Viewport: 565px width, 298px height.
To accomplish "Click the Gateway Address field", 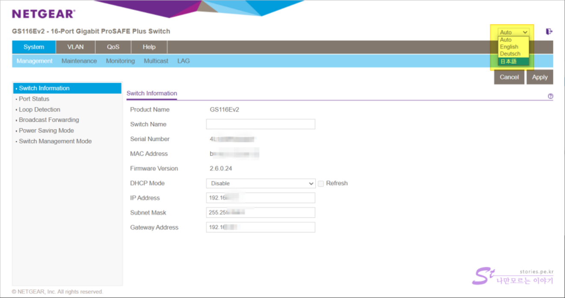I will pos(260,227).
